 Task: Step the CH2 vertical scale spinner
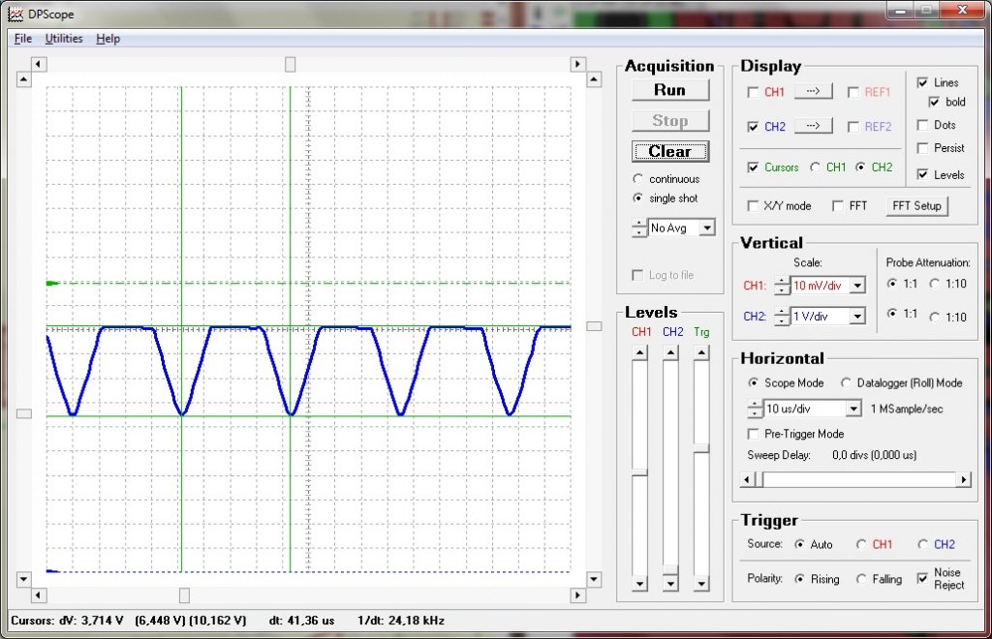pos(782,316)
